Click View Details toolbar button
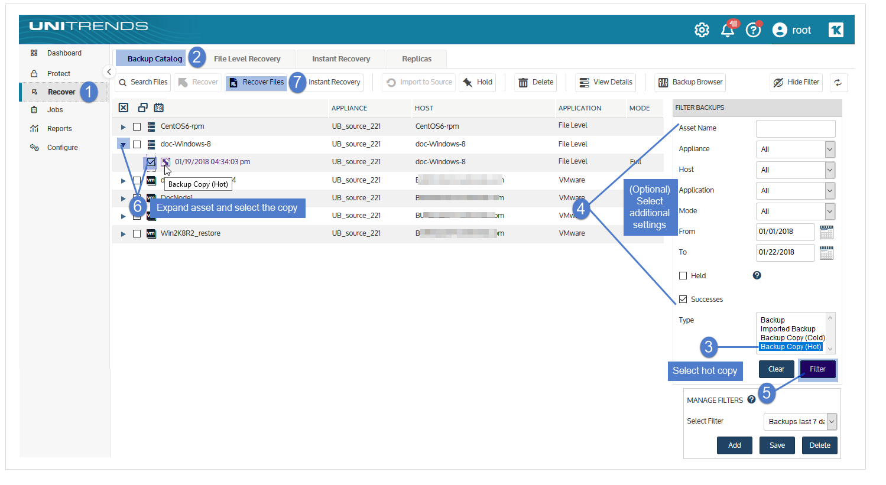The height and width of the screenshot is (485, 886). point(606,82)
